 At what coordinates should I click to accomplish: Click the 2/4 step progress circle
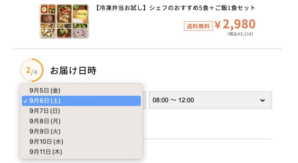[31, 70]
